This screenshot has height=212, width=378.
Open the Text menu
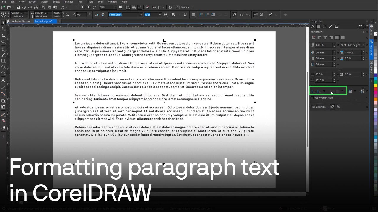(x=80, y=2)
